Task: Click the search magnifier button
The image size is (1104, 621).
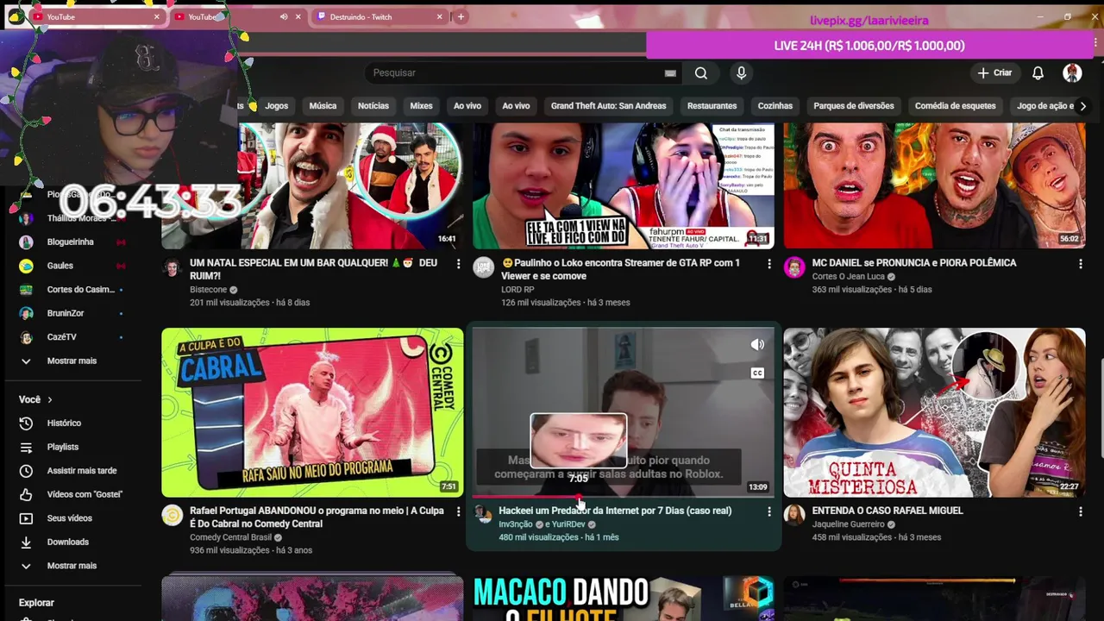Action: pyautogui.click(x=701, y=73)
